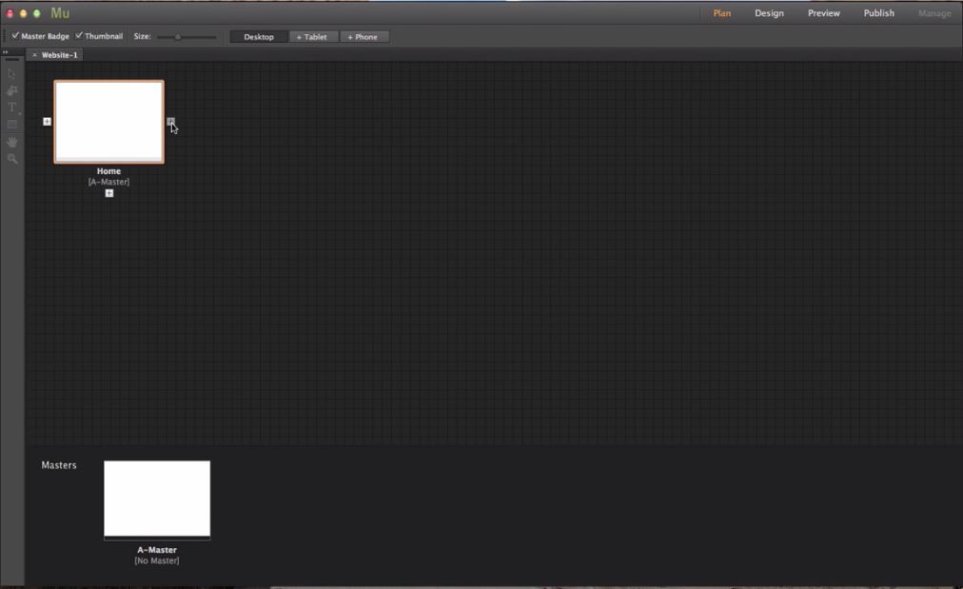Click the Manage link

click(934, 13)
